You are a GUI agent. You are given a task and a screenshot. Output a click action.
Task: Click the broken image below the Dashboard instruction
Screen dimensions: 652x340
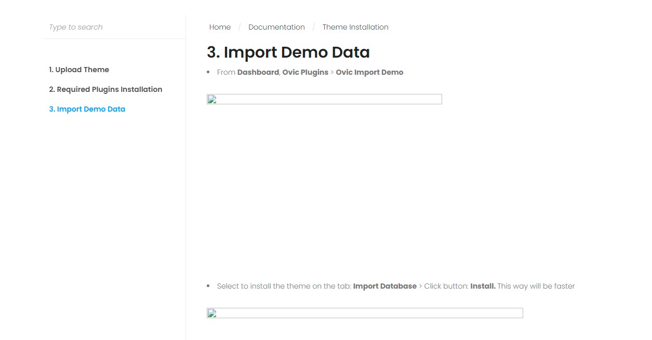point(324,99)
